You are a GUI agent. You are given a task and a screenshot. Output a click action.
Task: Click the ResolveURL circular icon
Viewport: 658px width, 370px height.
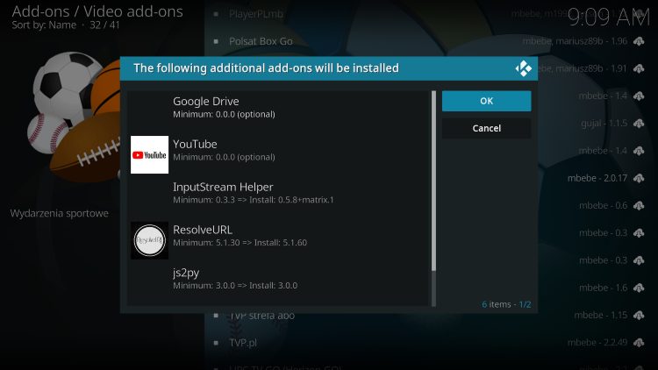149,240
